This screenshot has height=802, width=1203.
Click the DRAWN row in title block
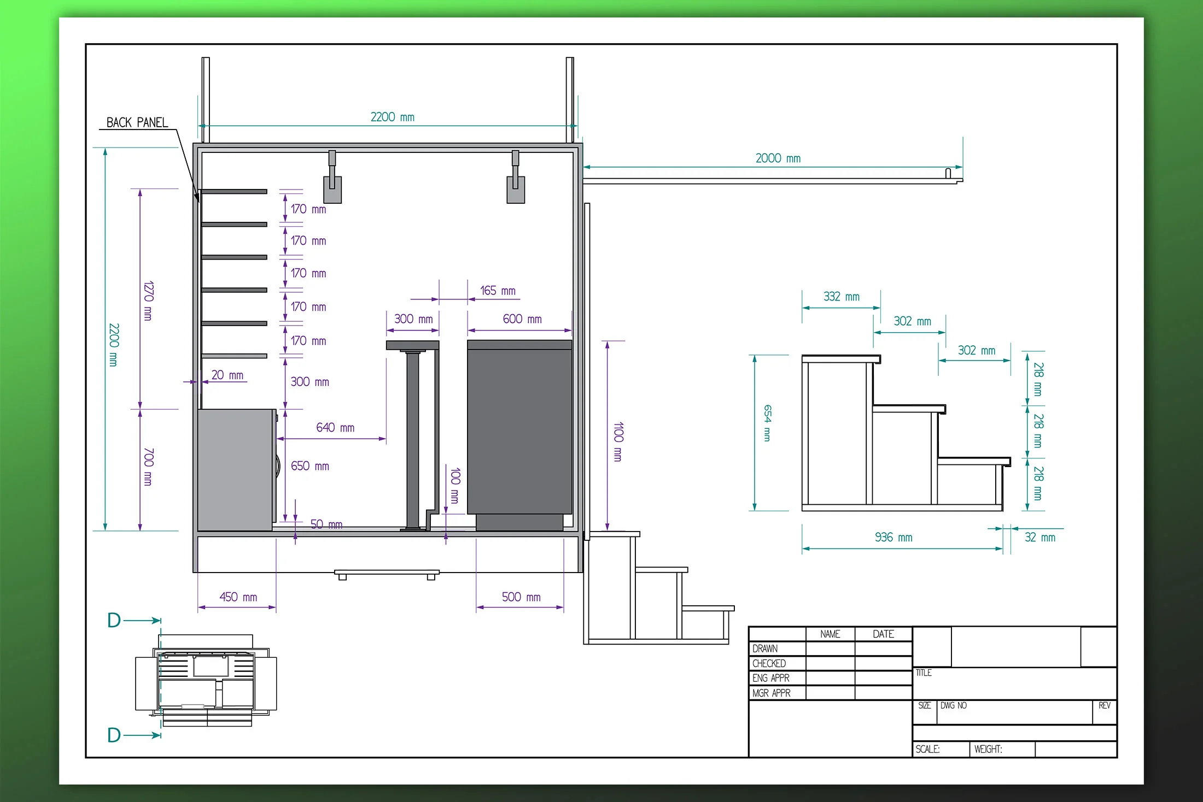pyautogui.click(x=765, y=648)
